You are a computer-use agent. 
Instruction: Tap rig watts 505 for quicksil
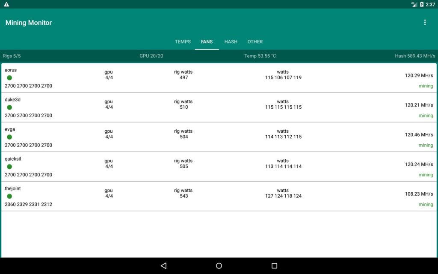[183, 167]
